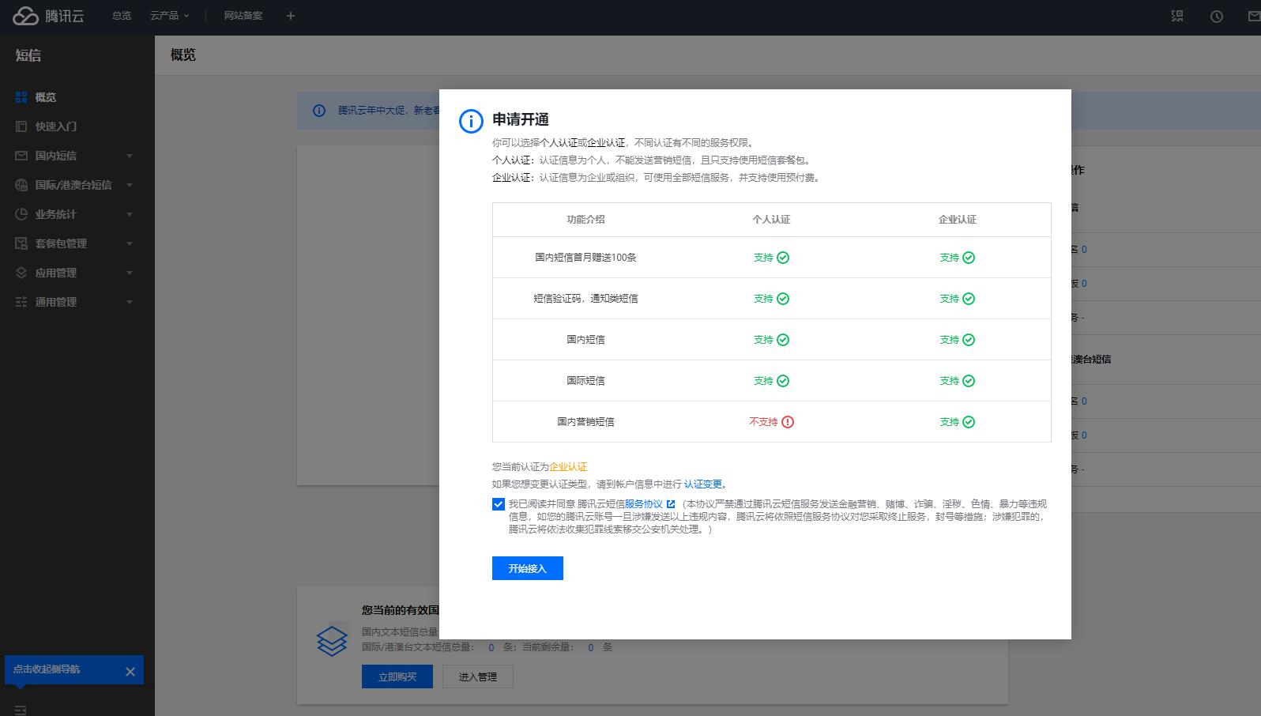Viewport: 1261px width, 716px height.
Task: Click the plus icon next to 网站备案
Action: click(291, 16)
